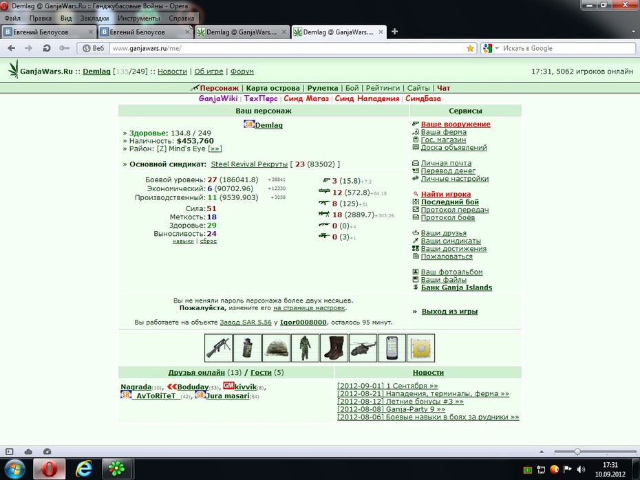Open the mobile phone item slot

tap(392, 348)
